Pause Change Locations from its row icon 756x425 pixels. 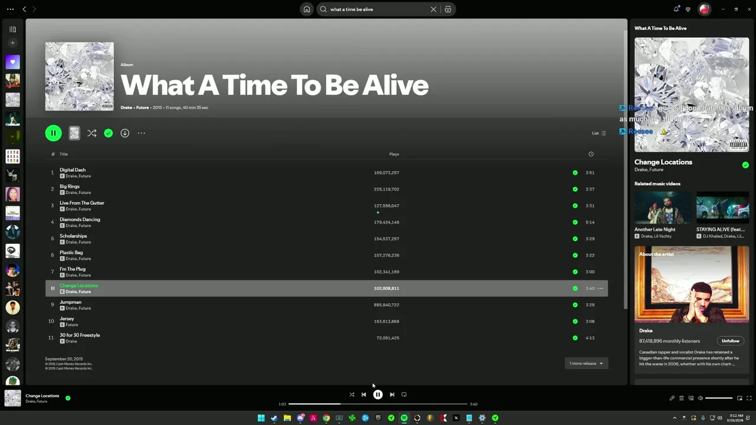point(53,289)
